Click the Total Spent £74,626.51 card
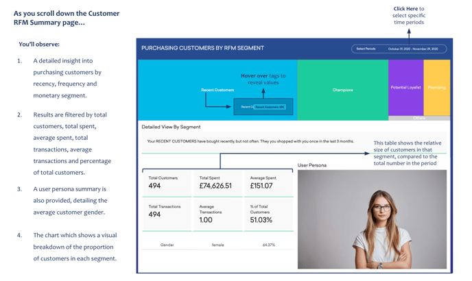This screenshot has height=281, width=472. pyautogui.click(x=217, y=182)
